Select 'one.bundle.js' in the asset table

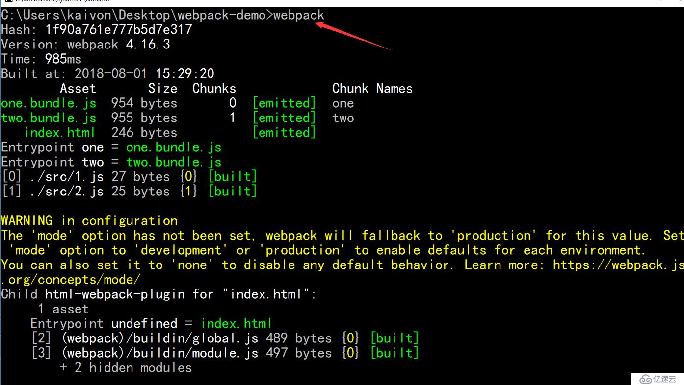(49, 103)
